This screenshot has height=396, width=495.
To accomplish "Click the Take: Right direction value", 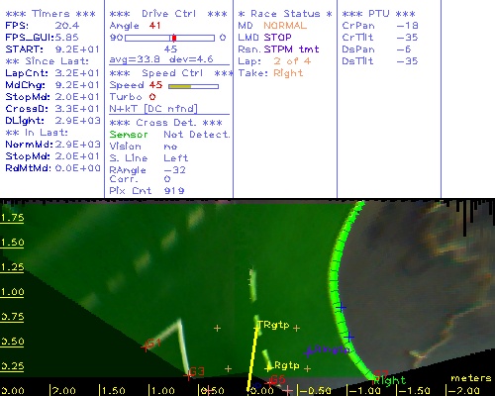I will 288,73.
